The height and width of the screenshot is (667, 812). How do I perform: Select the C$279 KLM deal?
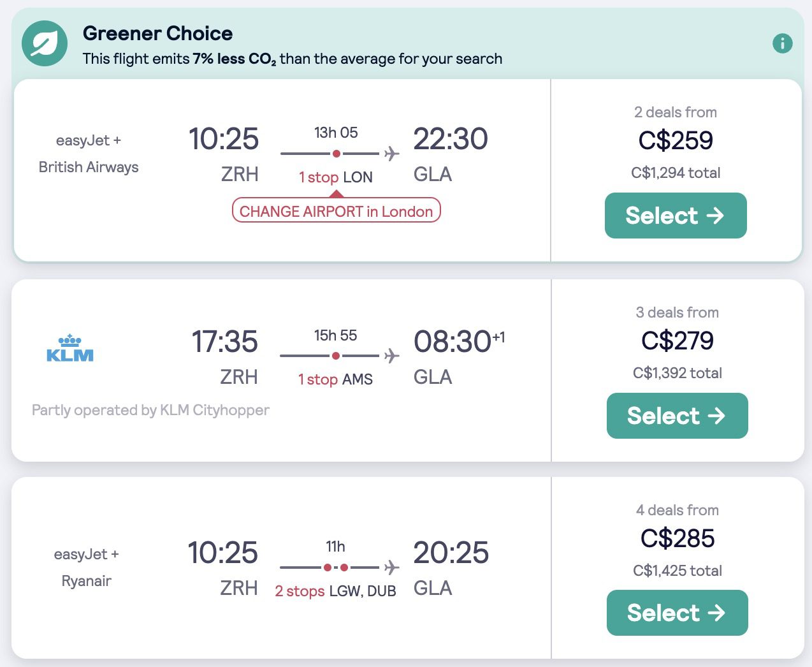click(x=677, y=416)
